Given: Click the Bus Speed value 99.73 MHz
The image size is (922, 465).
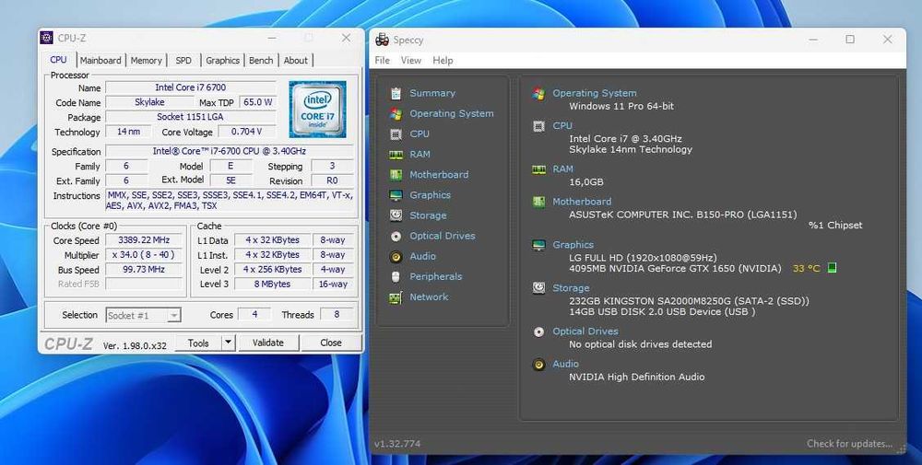Looking at the screenshot, I should [x=144, y=270].
